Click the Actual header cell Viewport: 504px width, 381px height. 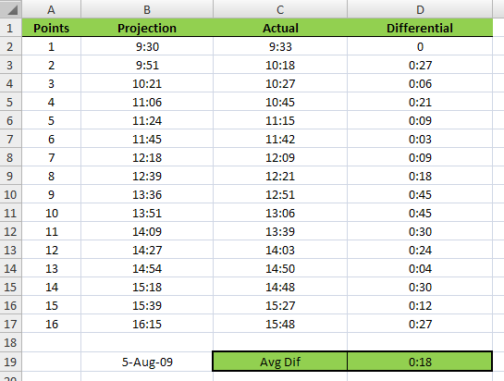[x=280, y=28]
